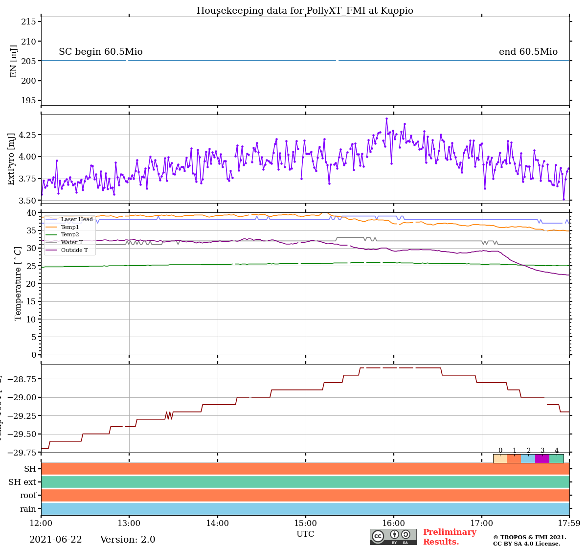Click the -29.50 tick label
This screenshot has height=548, width=587.
(x=23, y=434)
